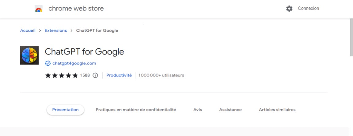Open the Assistance tab
Image resolution: width=353 pixels, height=136 pixels.
(230, 110)
